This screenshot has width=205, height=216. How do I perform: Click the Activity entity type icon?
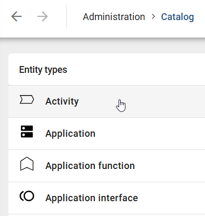[x=27, y=99]
